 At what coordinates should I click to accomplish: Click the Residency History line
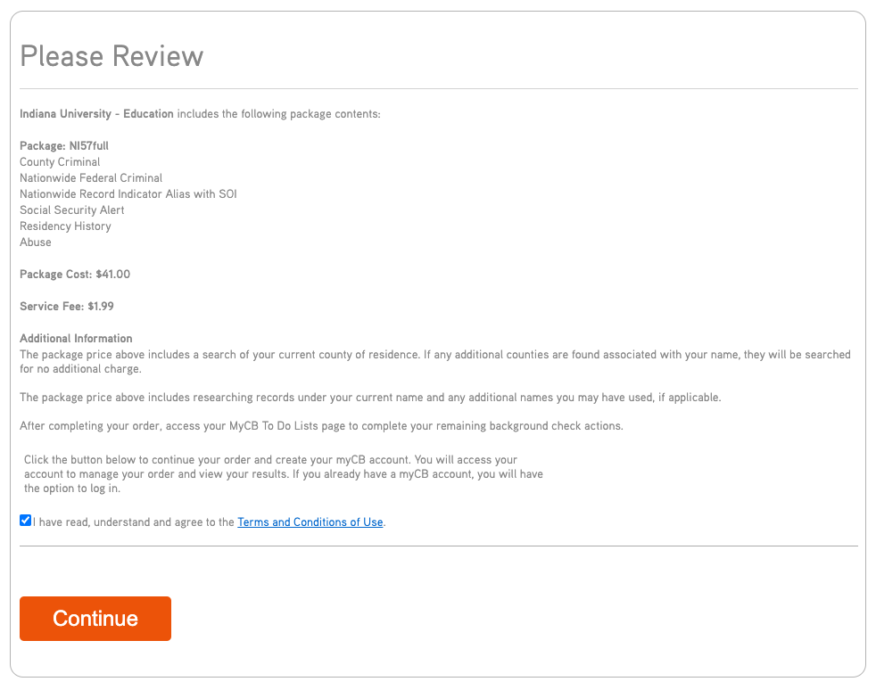(65, 226)
